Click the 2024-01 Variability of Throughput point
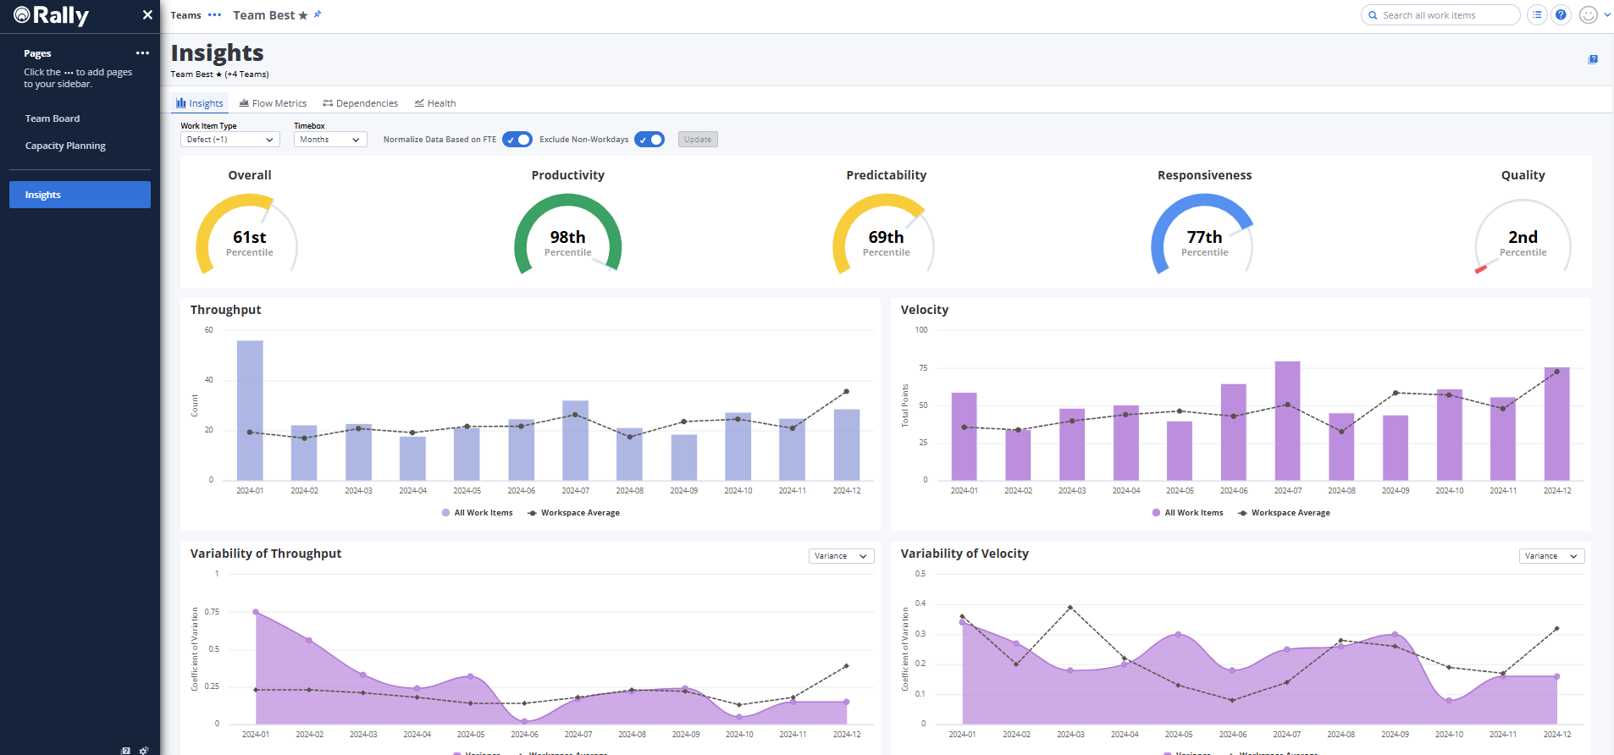1614x755 pixels. pos(256,612)
